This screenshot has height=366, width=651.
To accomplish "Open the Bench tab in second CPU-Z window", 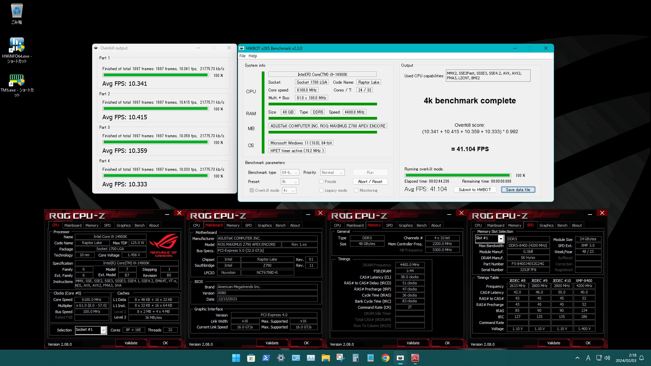I will click(280, 225).
